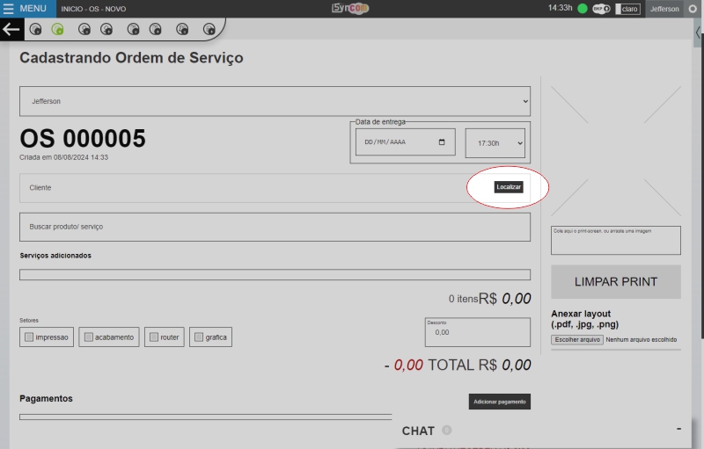Open the 17:30h delivery time dropdown
This screenshot has height=449, width=704.
495,142
